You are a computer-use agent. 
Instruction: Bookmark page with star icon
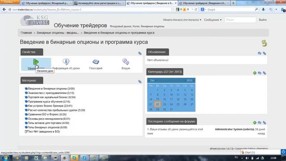tap(172, 9)
